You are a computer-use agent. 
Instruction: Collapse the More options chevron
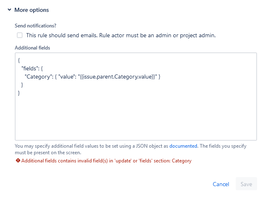tap(9, 10)
